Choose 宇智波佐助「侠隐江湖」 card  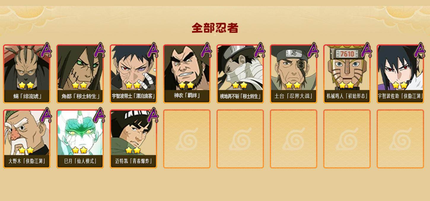[x=400, y=74]
